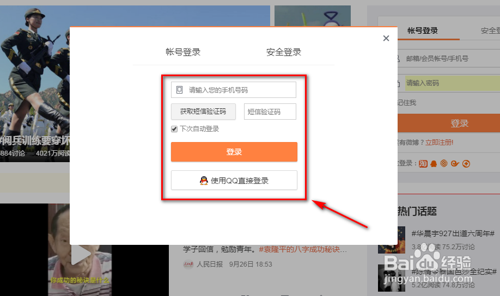Open the 立即注册! link

coord(439,143)
